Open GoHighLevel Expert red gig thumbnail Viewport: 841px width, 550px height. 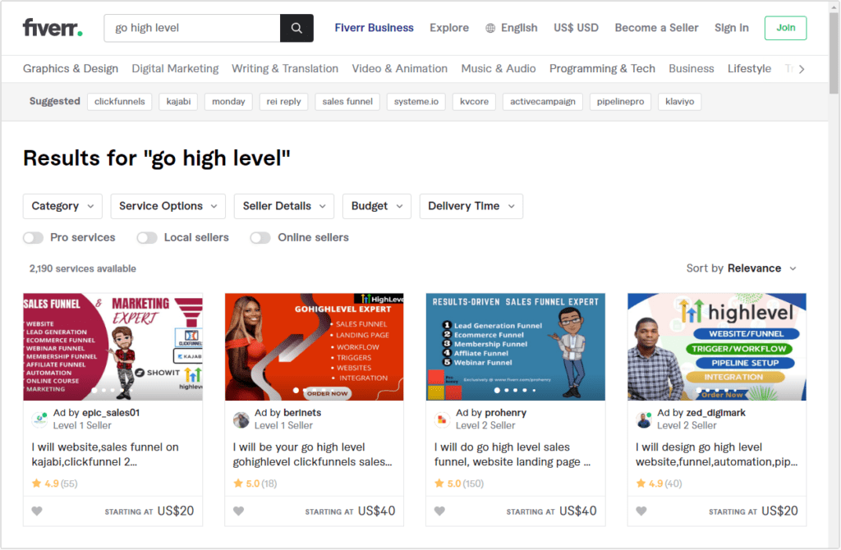point(315,347)
